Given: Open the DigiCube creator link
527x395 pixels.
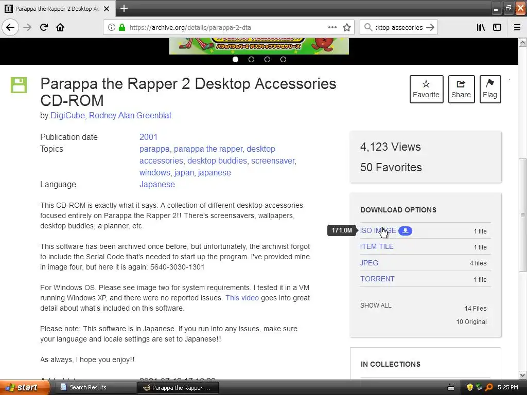Looking at the screenshot, I should click(x=67, y=116).
